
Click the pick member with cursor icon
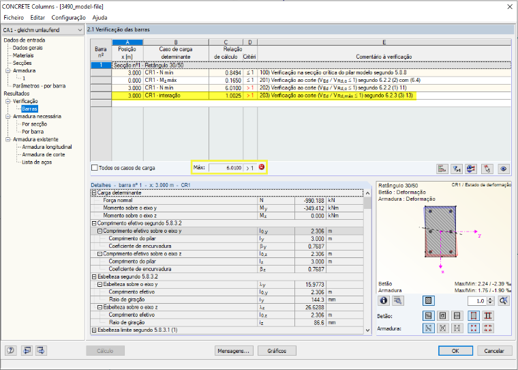tap(487, 169)
